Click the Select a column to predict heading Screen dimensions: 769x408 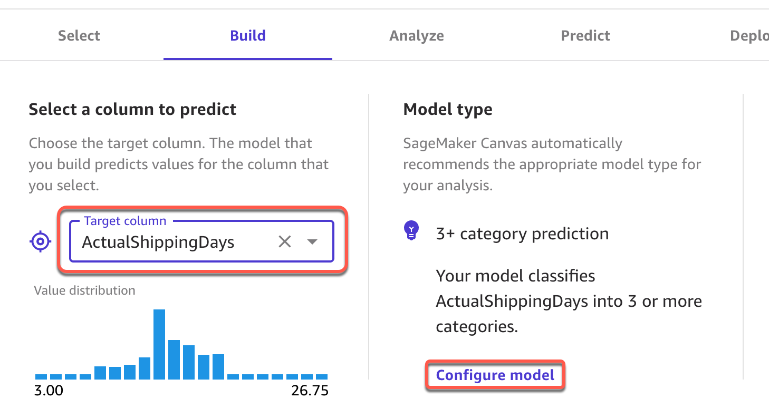pyautogui.click(x=132, y=110)
